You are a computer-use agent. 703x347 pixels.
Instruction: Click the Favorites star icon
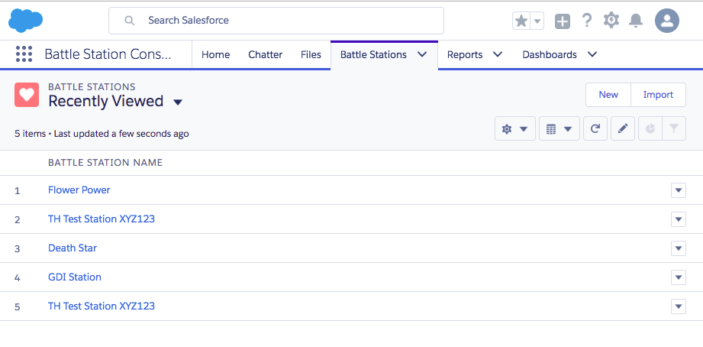click(521, 21)
